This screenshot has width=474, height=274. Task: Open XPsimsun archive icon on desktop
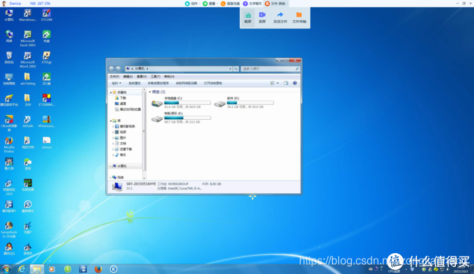[47, 121]
